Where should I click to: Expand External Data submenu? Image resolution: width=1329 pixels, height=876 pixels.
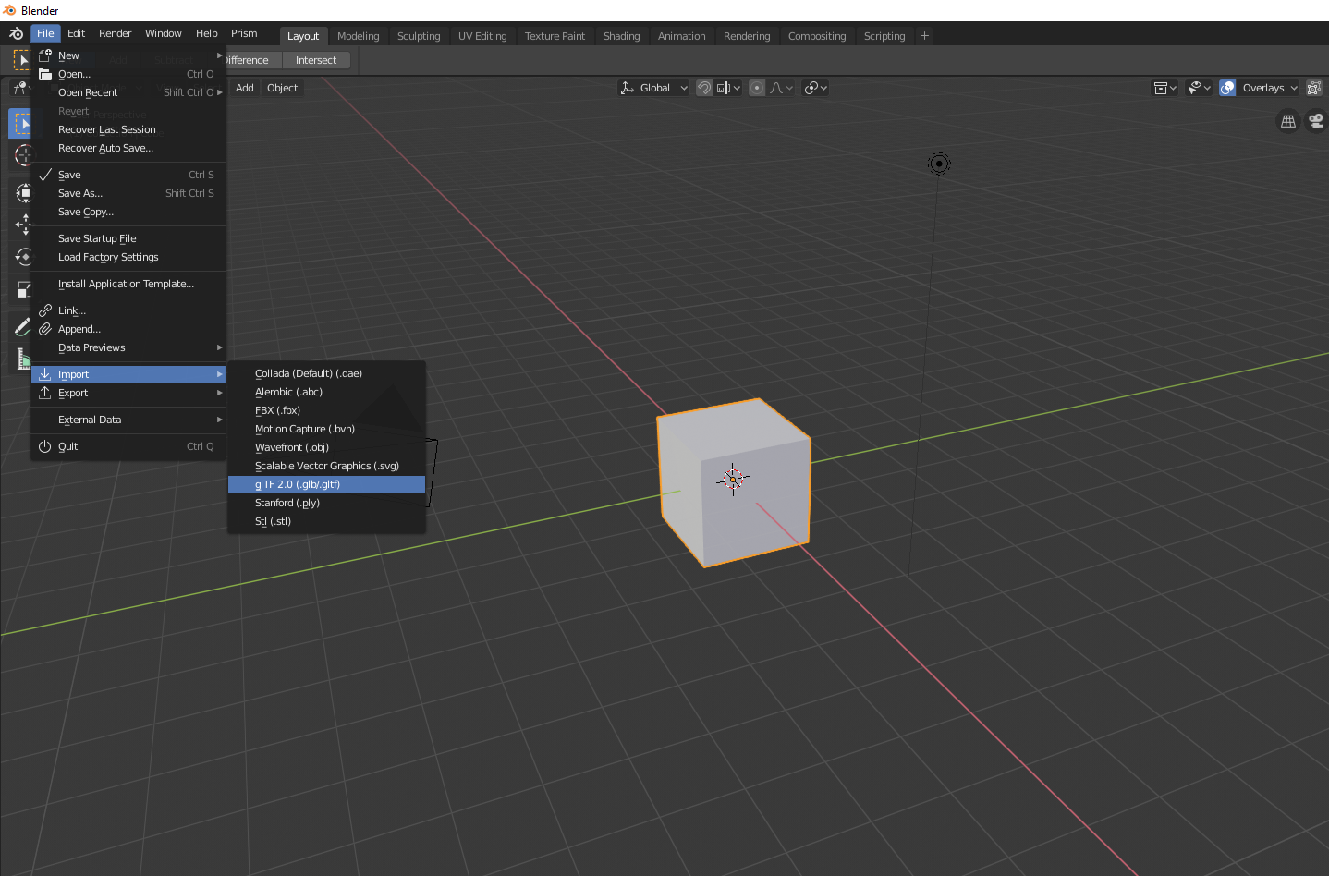pos(128,420)
